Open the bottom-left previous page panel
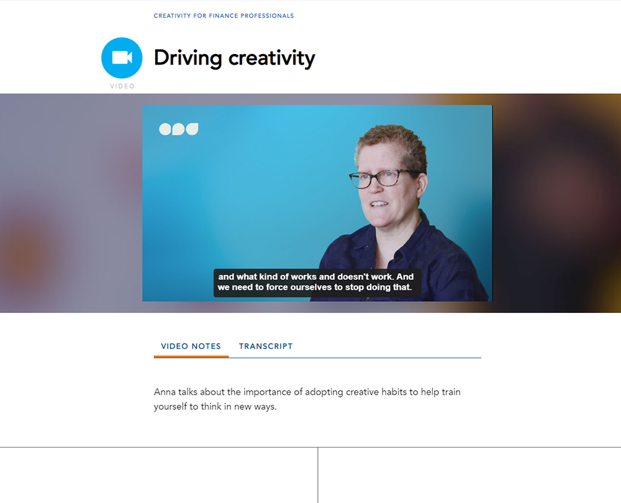The height and width of the screenshot is (503, 621). [158, 475]
